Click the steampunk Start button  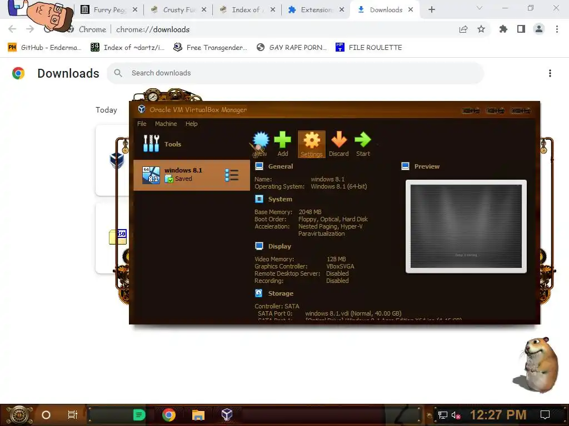pyautogui.click(x=19, y=415)
